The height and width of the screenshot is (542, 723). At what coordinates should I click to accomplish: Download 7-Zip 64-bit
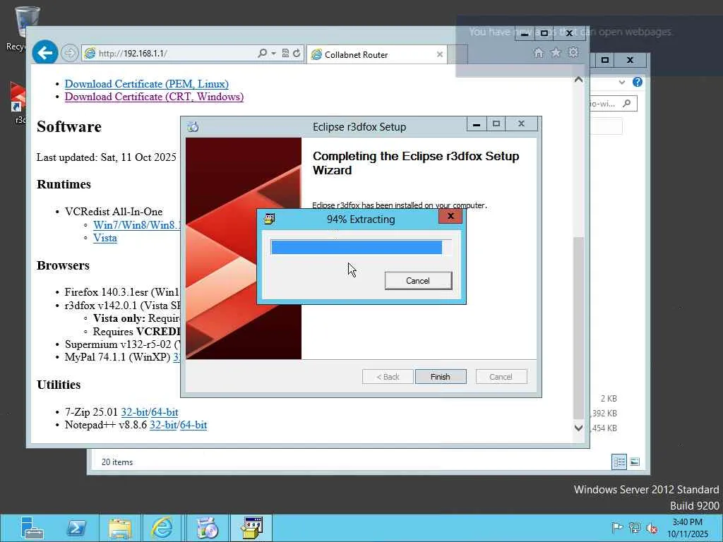click(x=165, y=412)
